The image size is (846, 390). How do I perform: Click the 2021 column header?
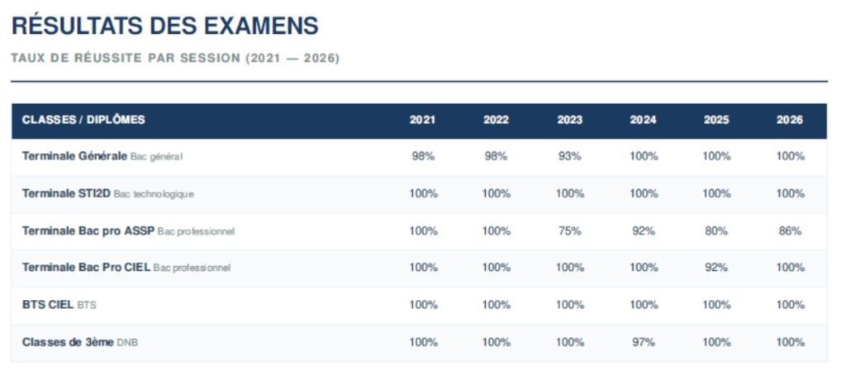[x=422, y=120]
